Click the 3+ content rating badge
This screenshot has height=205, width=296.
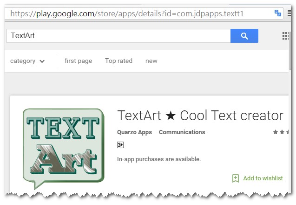(120, 145)
